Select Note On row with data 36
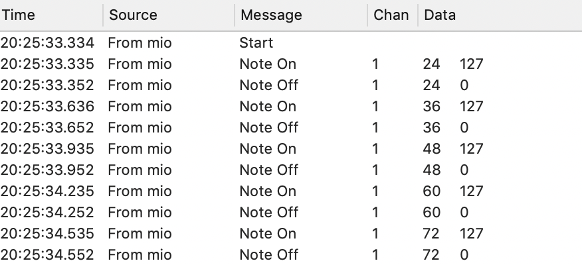 [291, 107]
